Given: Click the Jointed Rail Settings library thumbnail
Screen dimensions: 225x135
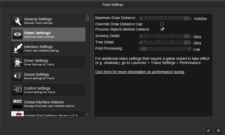Looking at the screenshot, I should coord(17,114).
